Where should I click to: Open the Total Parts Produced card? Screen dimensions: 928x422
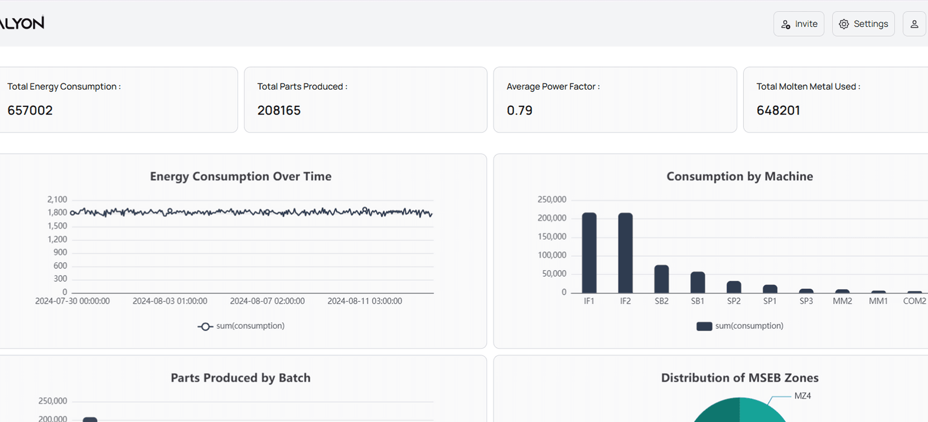click(365, 100)
